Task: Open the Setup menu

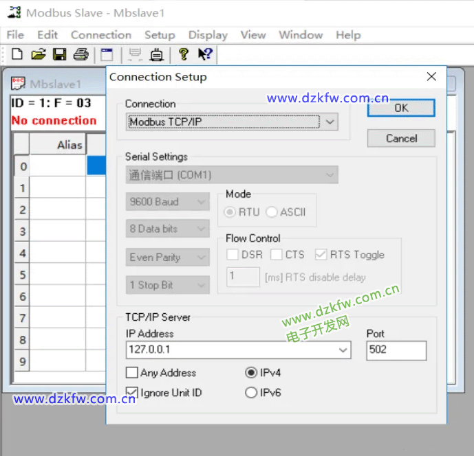Action: pyautogui.click(x=160, y=35)
